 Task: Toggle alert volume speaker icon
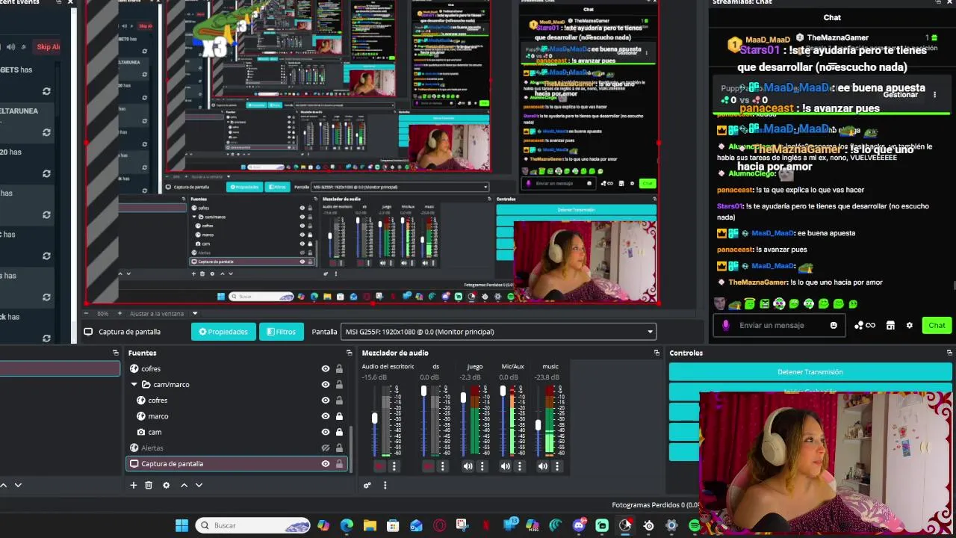tap(10, 47)
